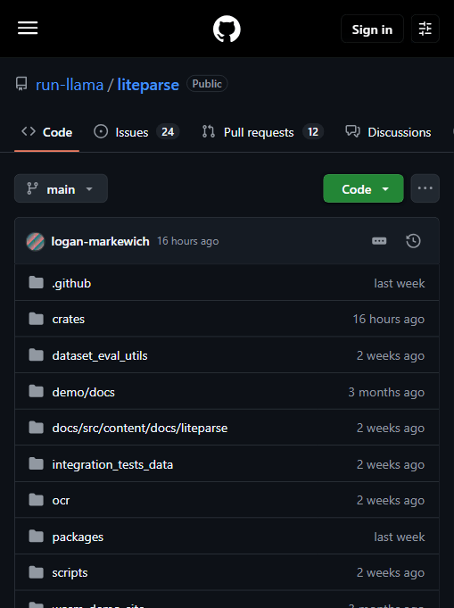Click the folder icon for scripts
454x608 pixels.
pos(36,572)
